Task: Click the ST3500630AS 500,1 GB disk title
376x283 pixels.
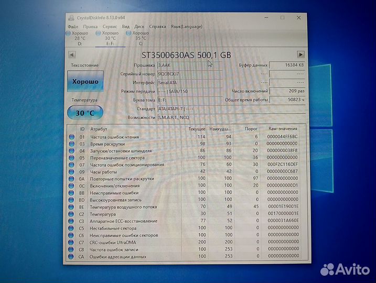Action: point(186,55)
